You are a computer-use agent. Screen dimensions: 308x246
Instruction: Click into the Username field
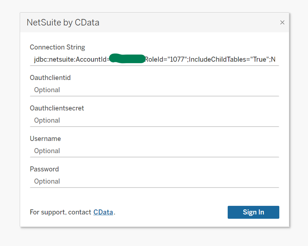click(x=154, y=151)
